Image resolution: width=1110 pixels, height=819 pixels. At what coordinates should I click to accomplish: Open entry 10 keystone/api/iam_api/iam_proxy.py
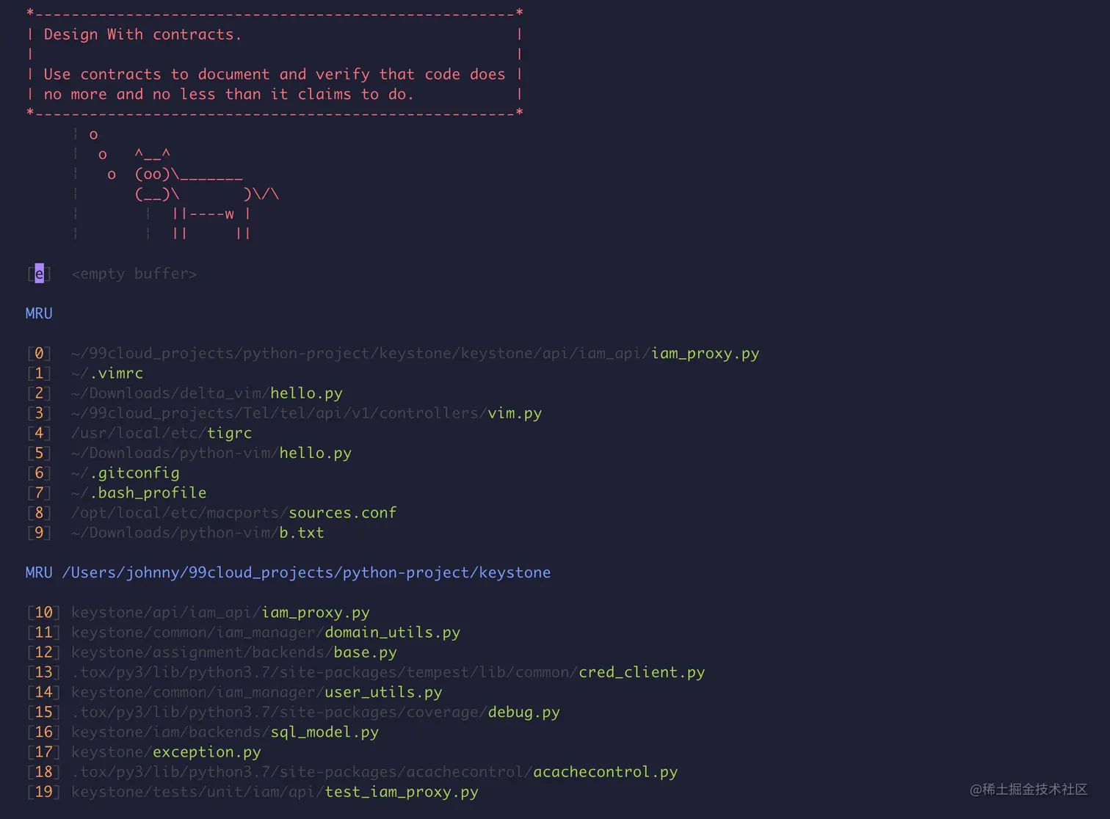click(x=198, y=612)
